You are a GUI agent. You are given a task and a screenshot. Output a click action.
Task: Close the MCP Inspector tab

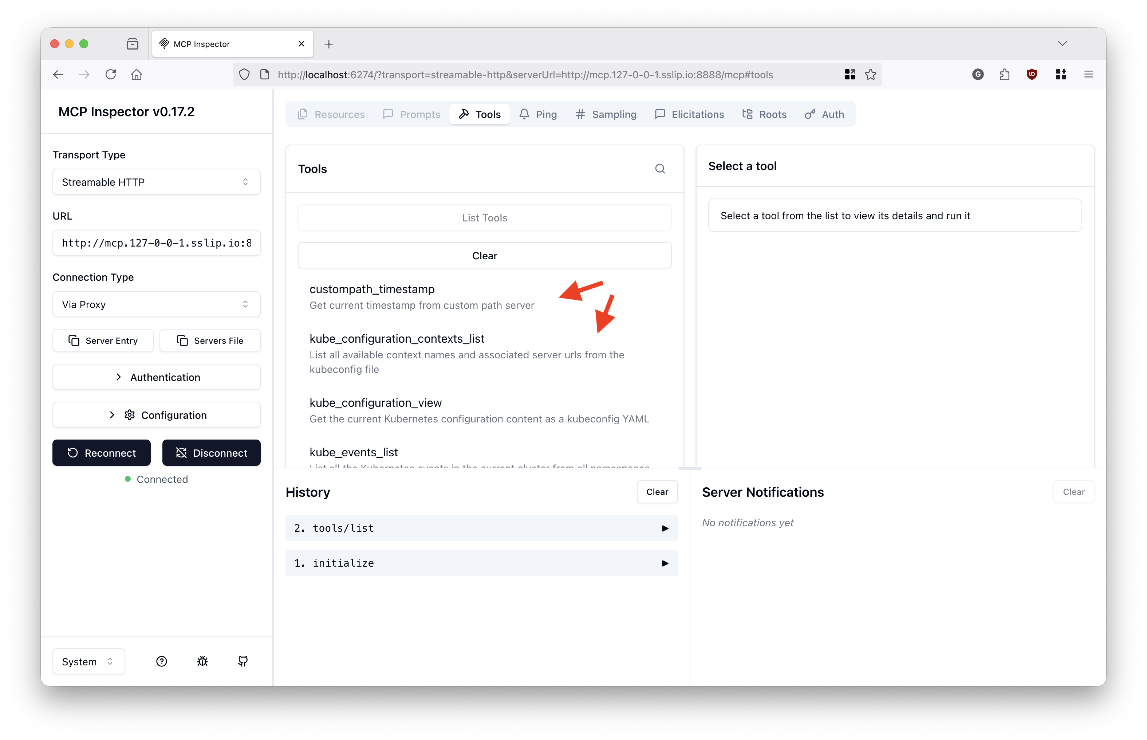[x=301, y=44]
